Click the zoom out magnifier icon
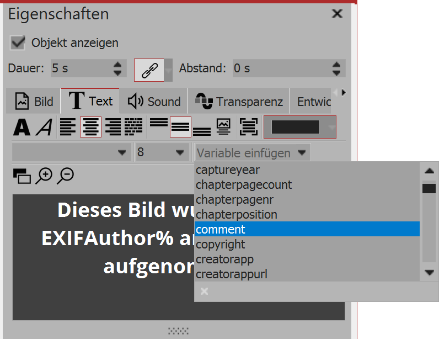The image size is (439, 339). (65, 176)
